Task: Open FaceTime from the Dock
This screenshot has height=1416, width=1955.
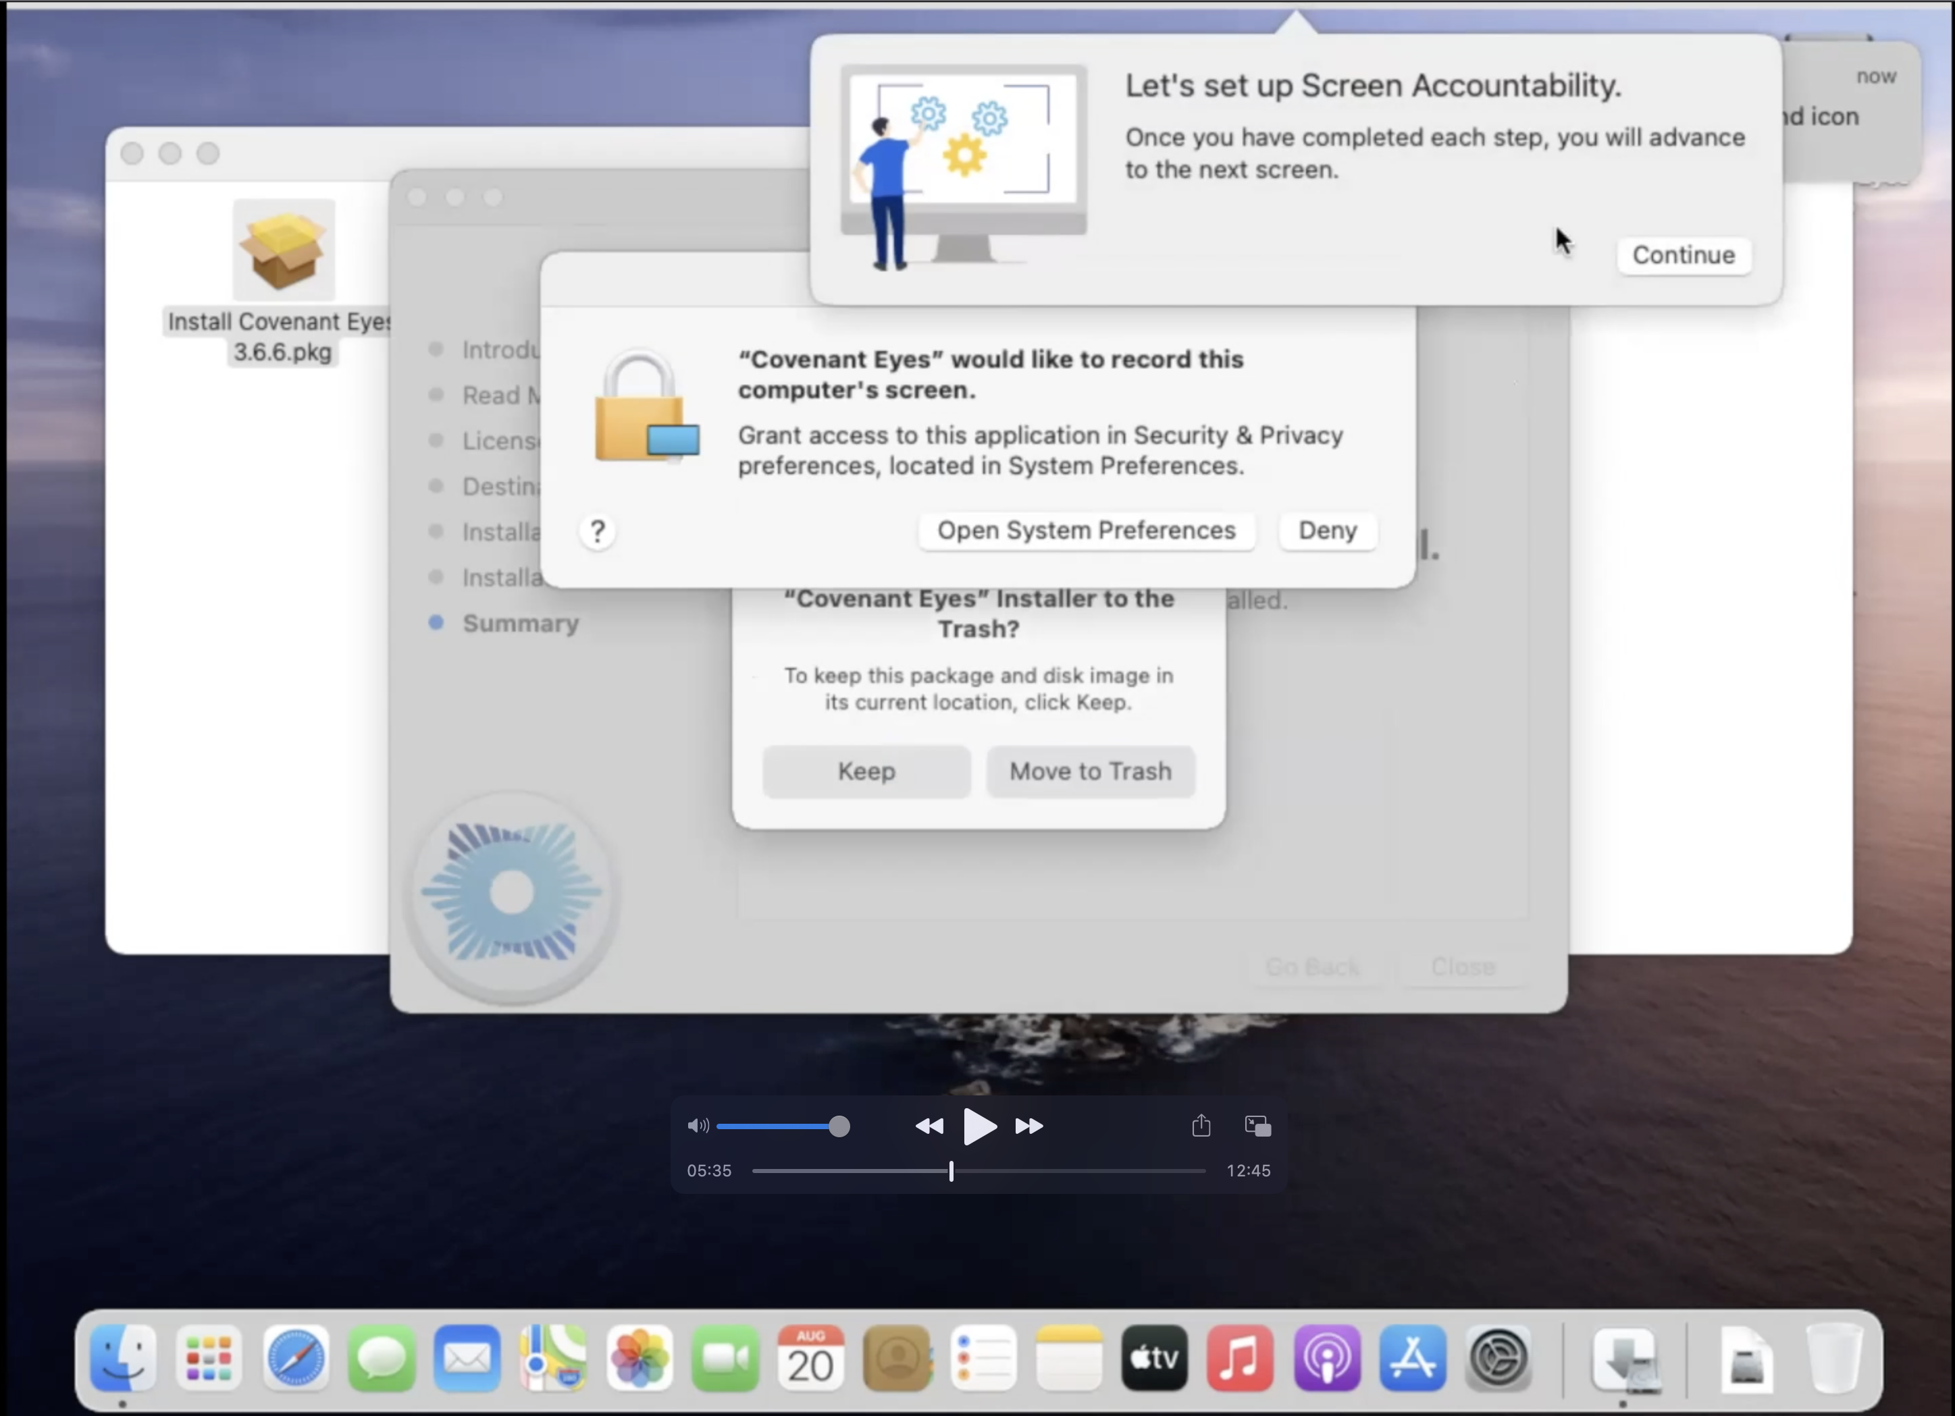Action: coord(725,1358)
